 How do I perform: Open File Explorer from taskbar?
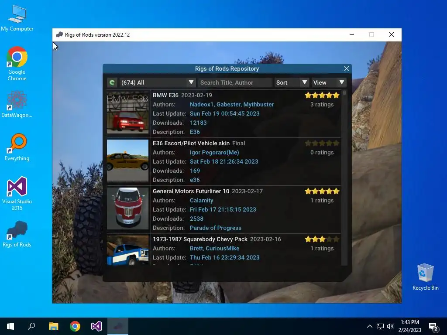(53, 326)
